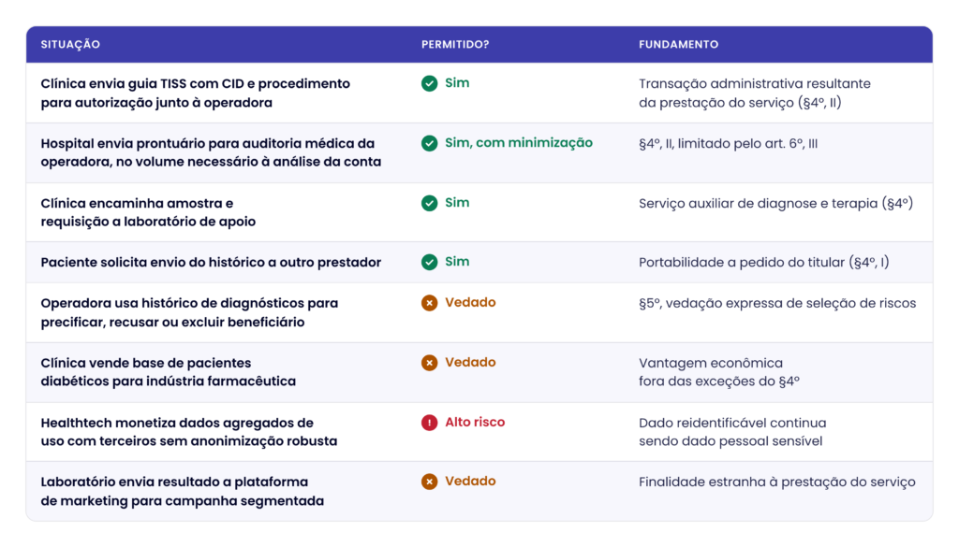Select green check icon in laboratório de apoio row

coord(429,203)
